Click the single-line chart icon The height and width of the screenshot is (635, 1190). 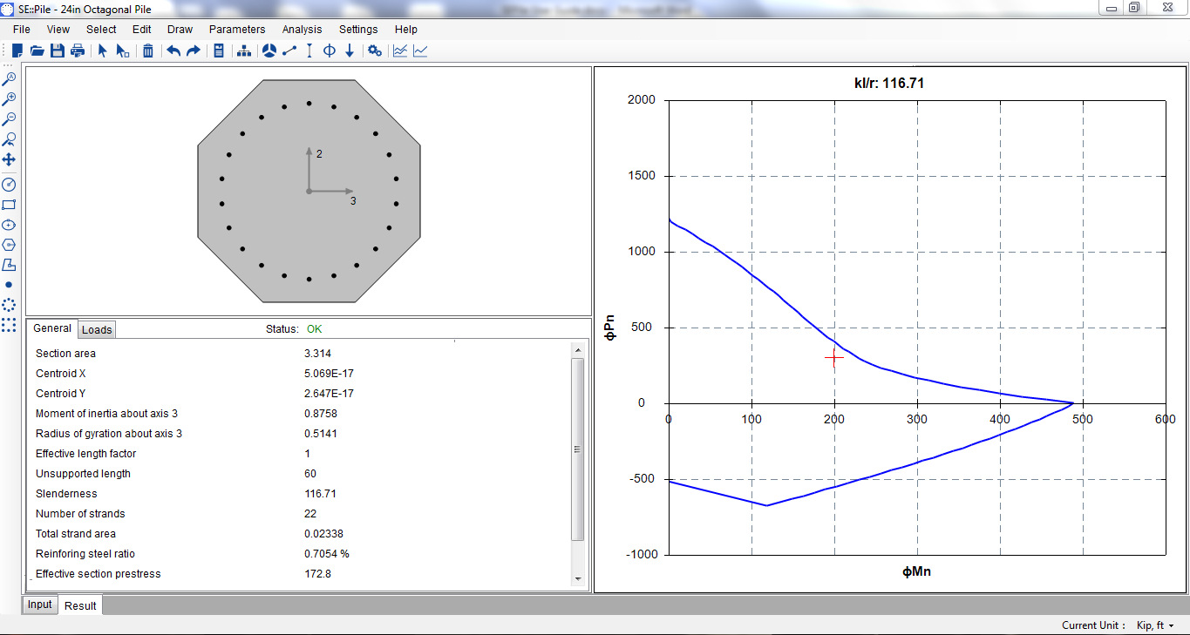[420, 51]
